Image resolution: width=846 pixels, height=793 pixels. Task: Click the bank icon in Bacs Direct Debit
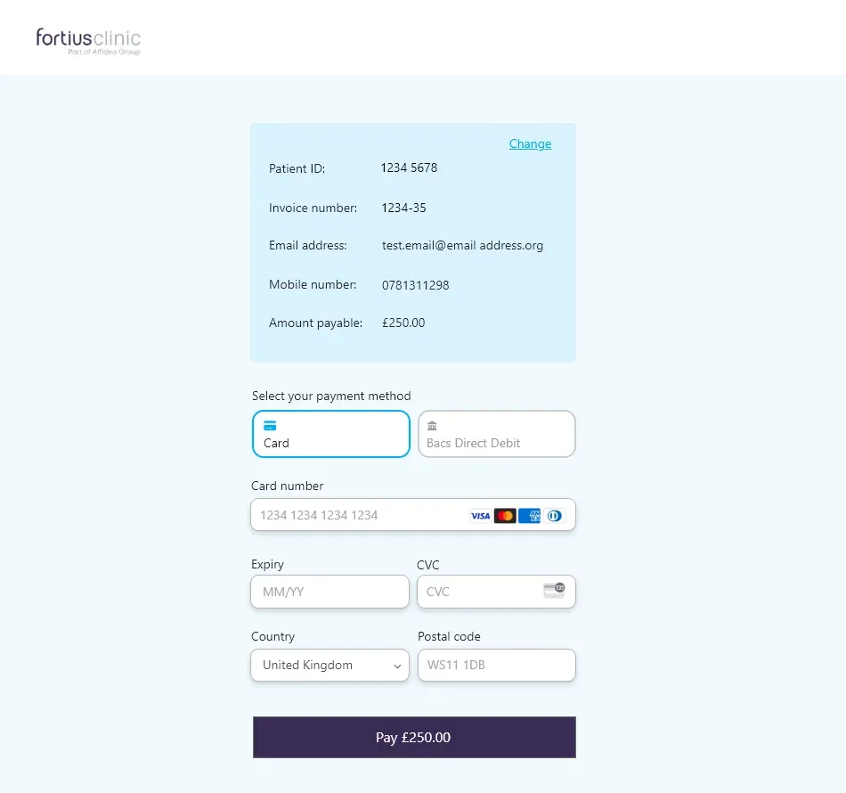(x=434, y=424)
